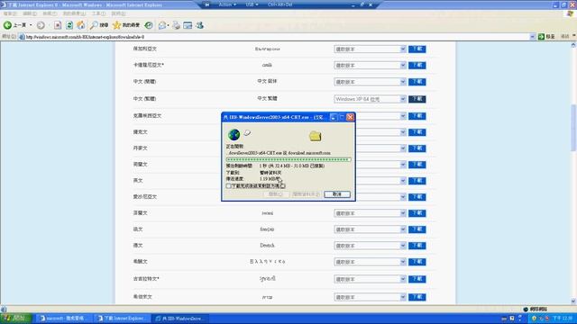Open the 我的最愛 menu in the menu bar
The width and height of the screenshot is (577, 324).
coord(74,13)
